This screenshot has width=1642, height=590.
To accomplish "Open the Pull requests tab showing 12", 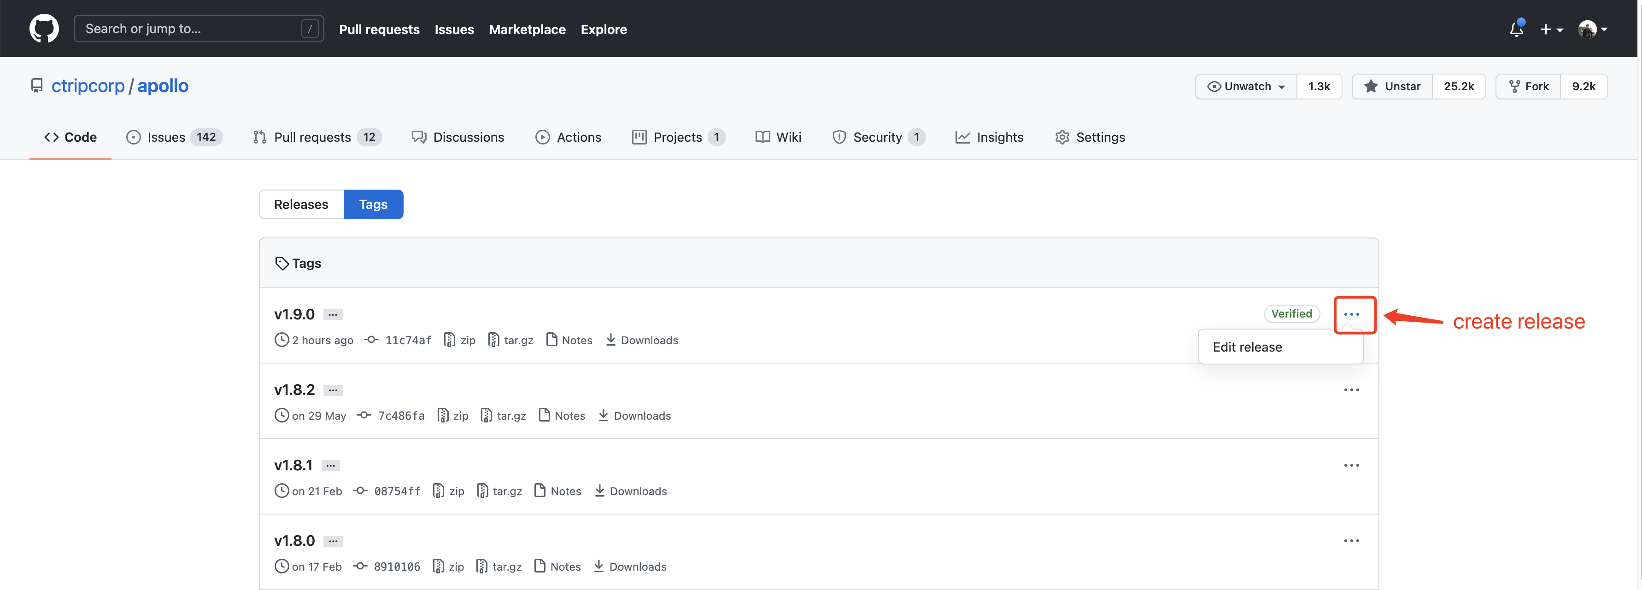I will point(312,137).
